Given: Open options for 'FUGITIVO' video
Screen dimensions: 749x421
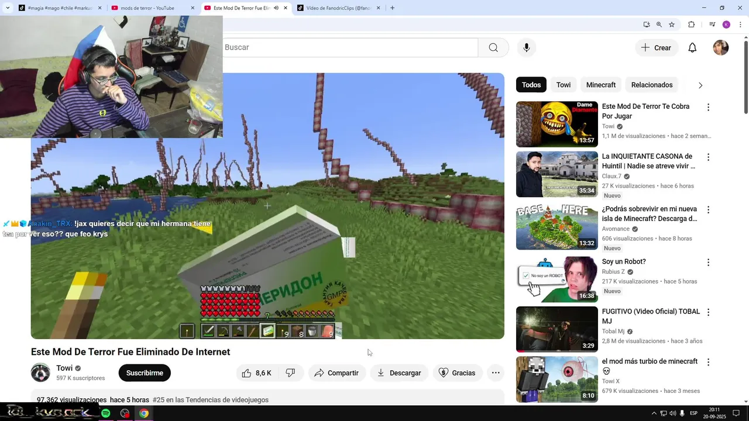Looking at the screenshot, I should point(708,312).
